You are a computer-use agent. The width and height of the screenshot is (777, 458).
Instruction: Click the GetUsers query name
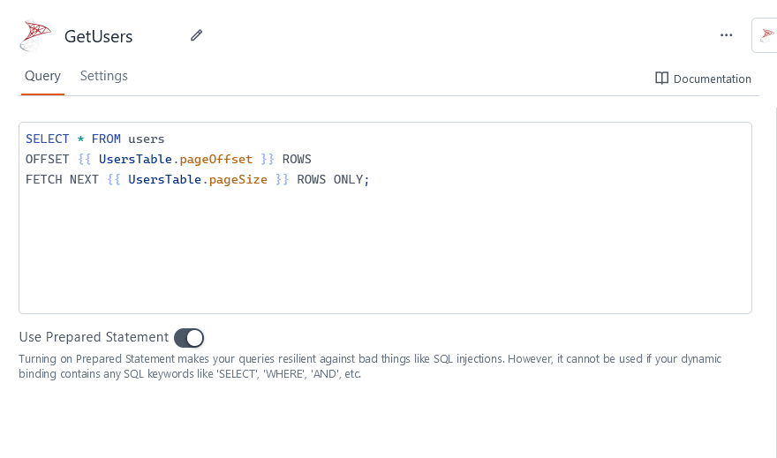pos(99,36)
